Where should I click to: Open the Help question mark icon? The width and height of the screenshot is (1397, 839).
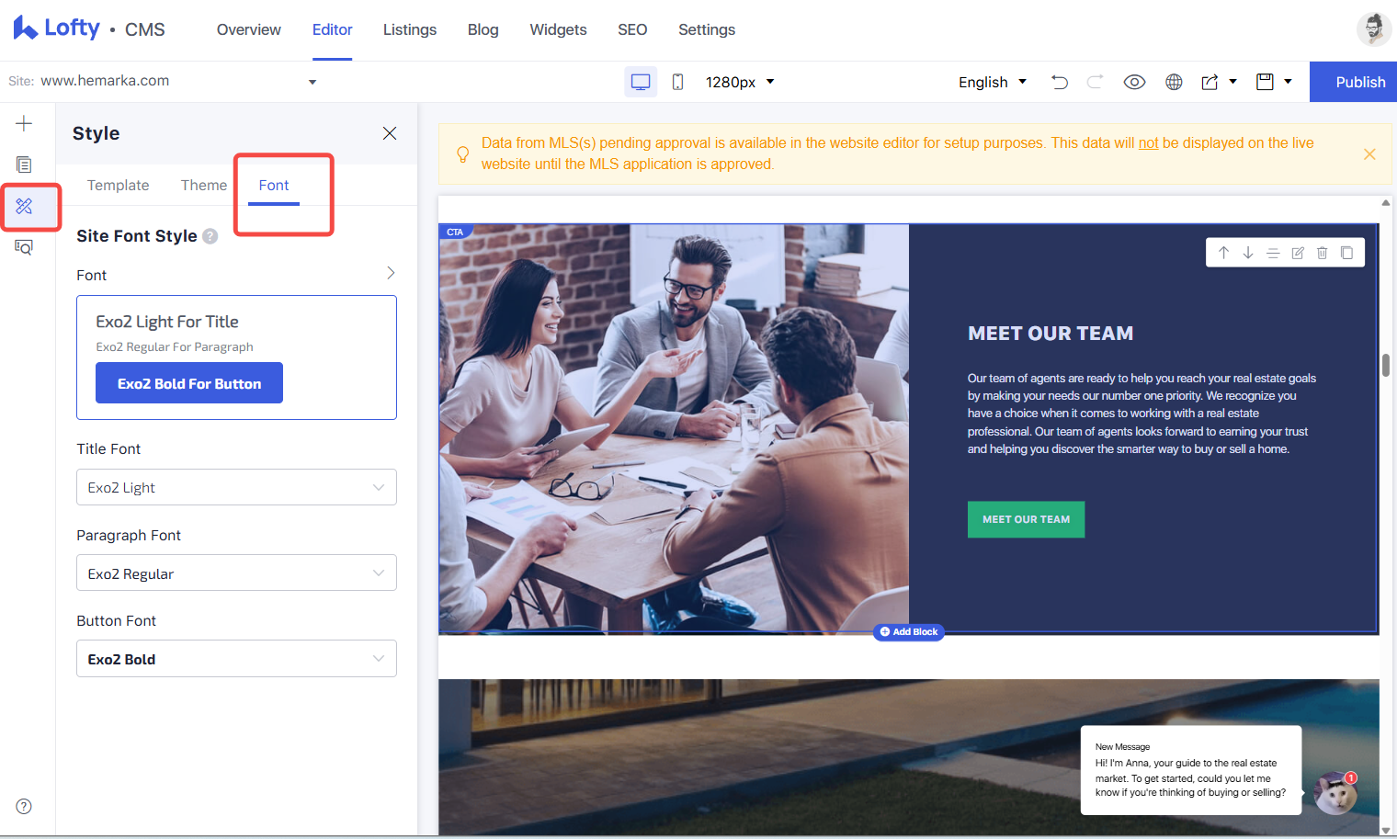click(24, 806)
